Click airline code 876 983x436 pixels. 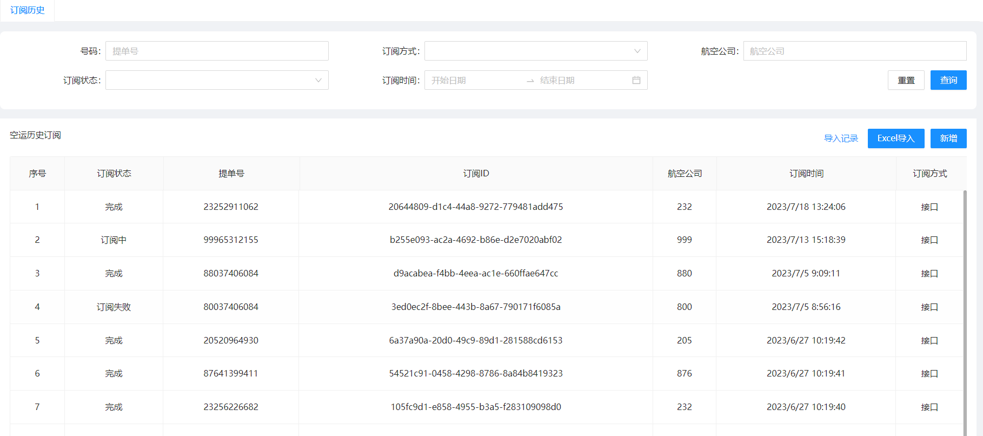(x=685, y=373)
